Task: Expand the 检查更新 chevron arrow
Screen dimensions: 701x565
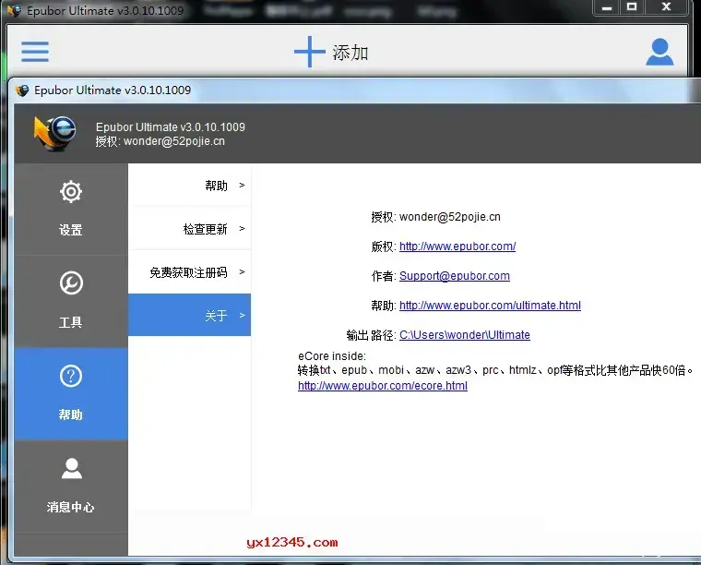Action: 242,228
